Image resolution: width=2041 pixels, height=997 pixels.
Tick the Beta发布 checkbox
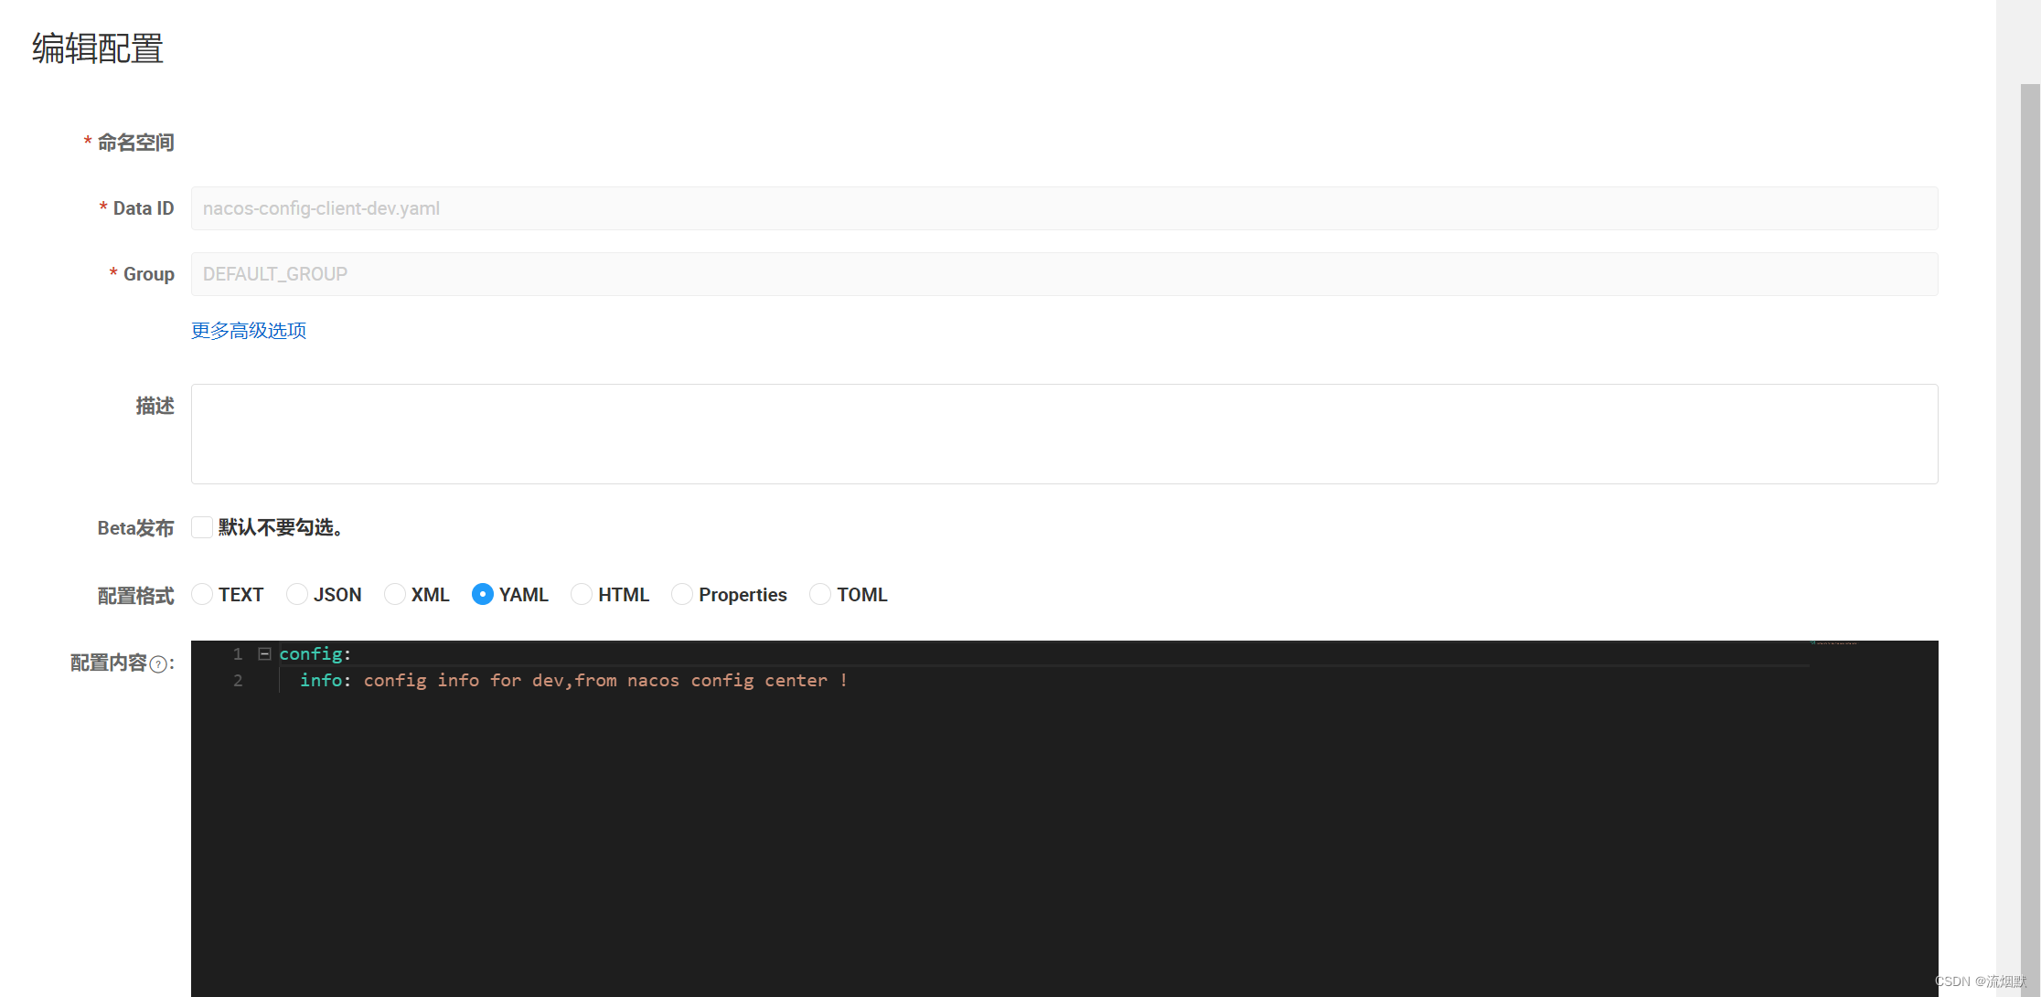(202, 527)
